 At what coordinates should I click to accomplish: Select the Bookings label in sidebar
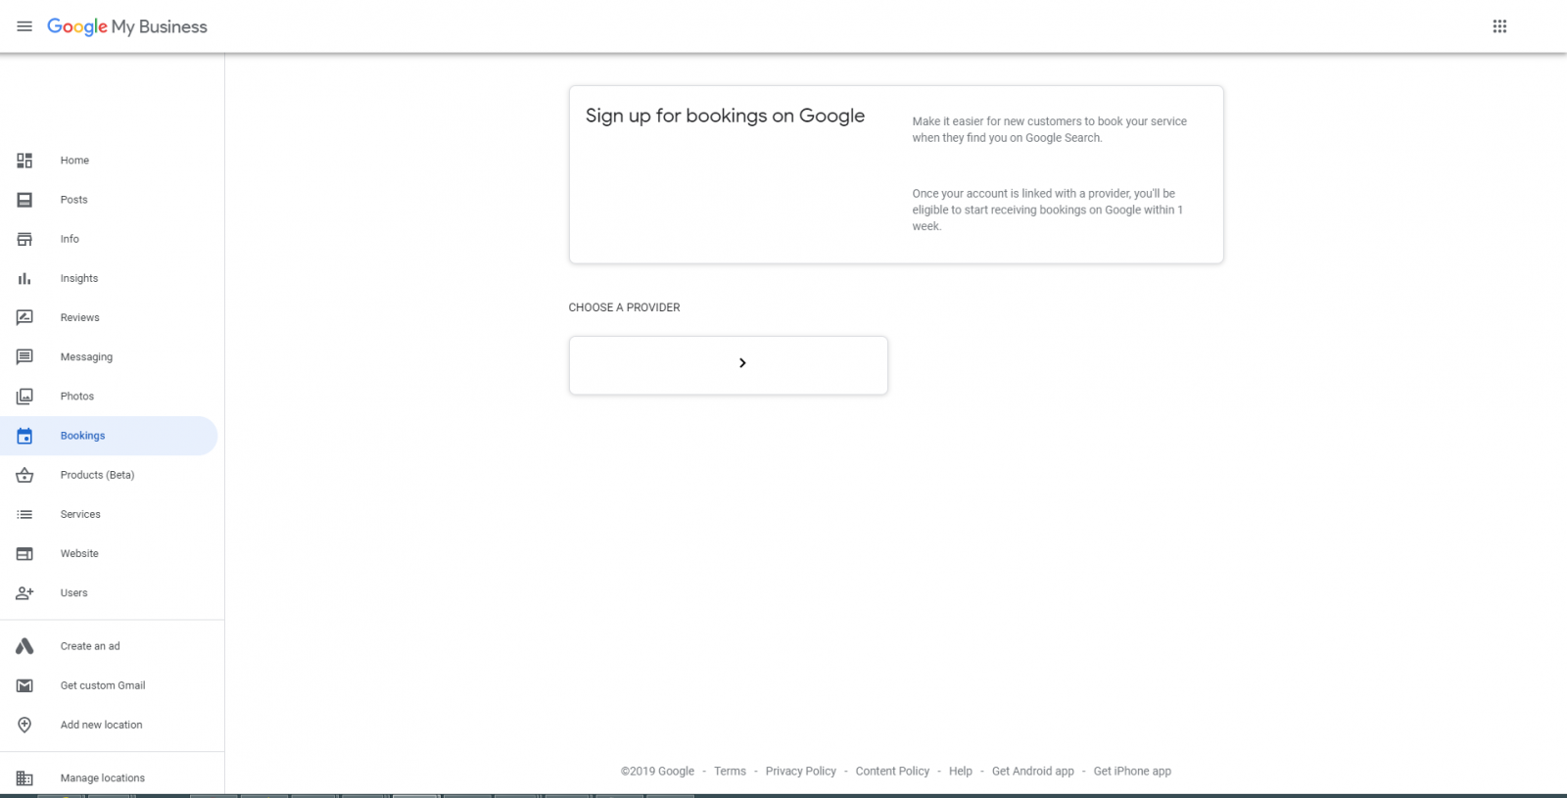82,436
